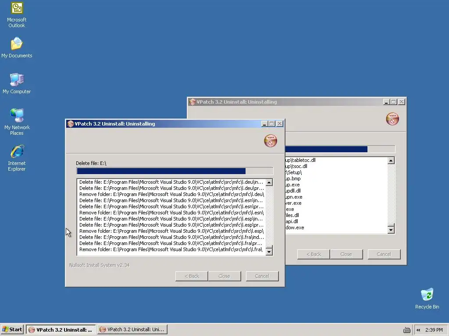Click the background window's progress bar
Screen dimensions: 449x336
[x=340, y=149]
